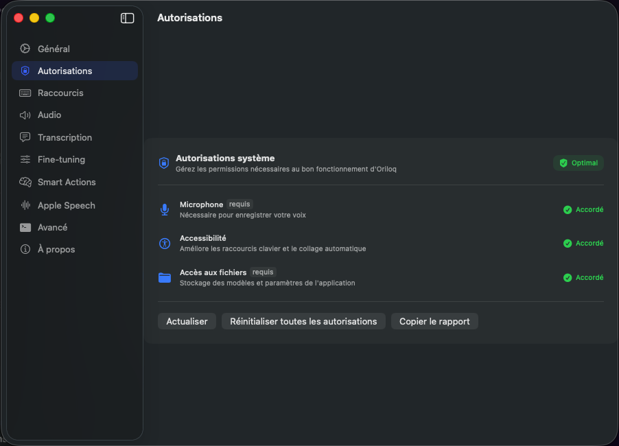The image size is (619, 446).
Task: Click the Actualiser button
Action: click(187, 321)
